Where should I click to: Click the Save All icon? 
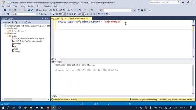point(32,10)
